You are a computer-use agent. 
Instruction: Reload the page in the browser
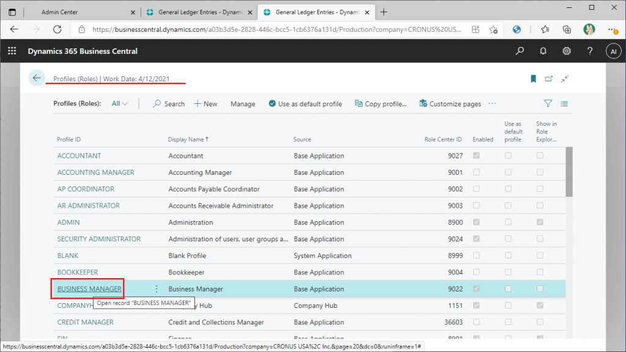click(57, 29)
